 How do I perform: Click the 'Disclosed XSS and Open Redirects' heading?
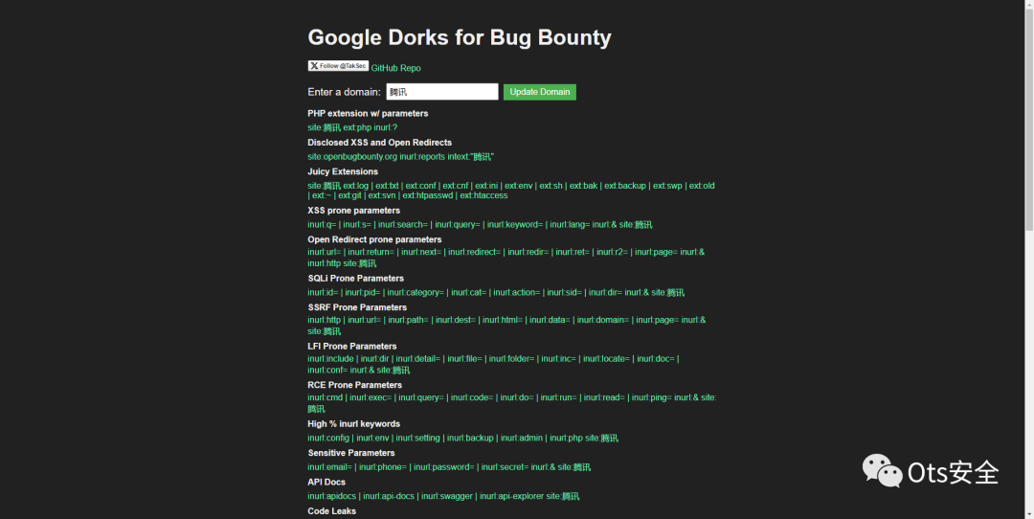point(379,143)
